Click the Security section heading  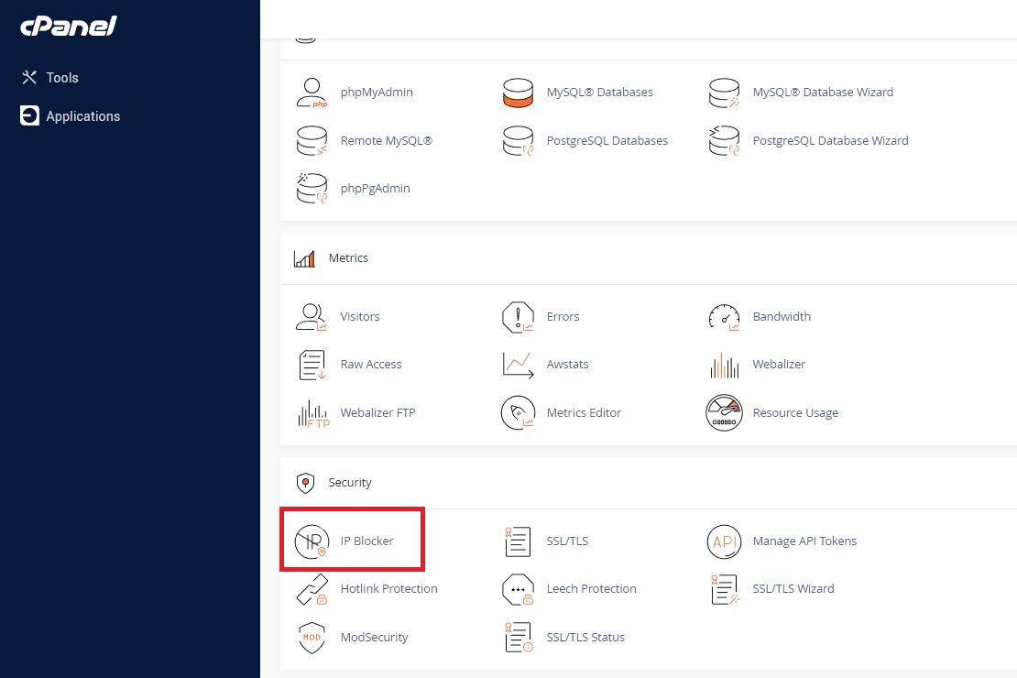(350, 483)
